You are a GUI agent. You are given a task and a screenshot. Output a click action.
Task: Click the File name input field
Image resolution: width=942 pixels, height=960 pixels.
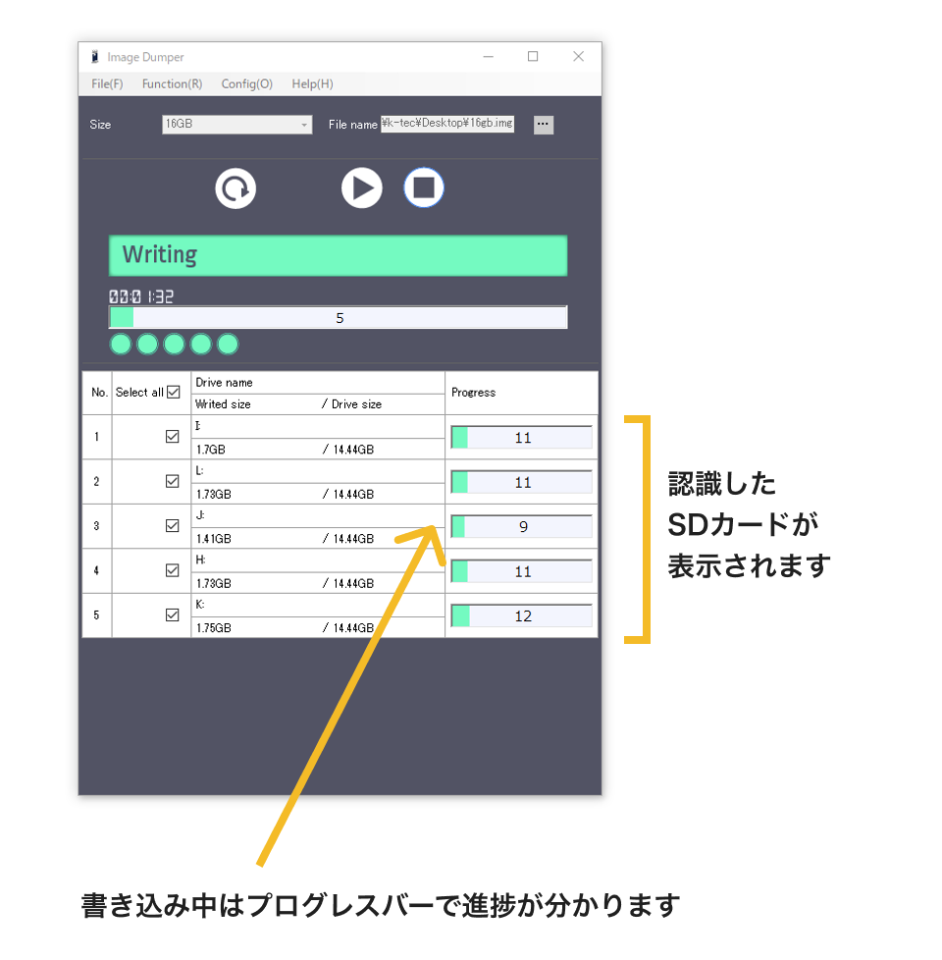[446, 124]
